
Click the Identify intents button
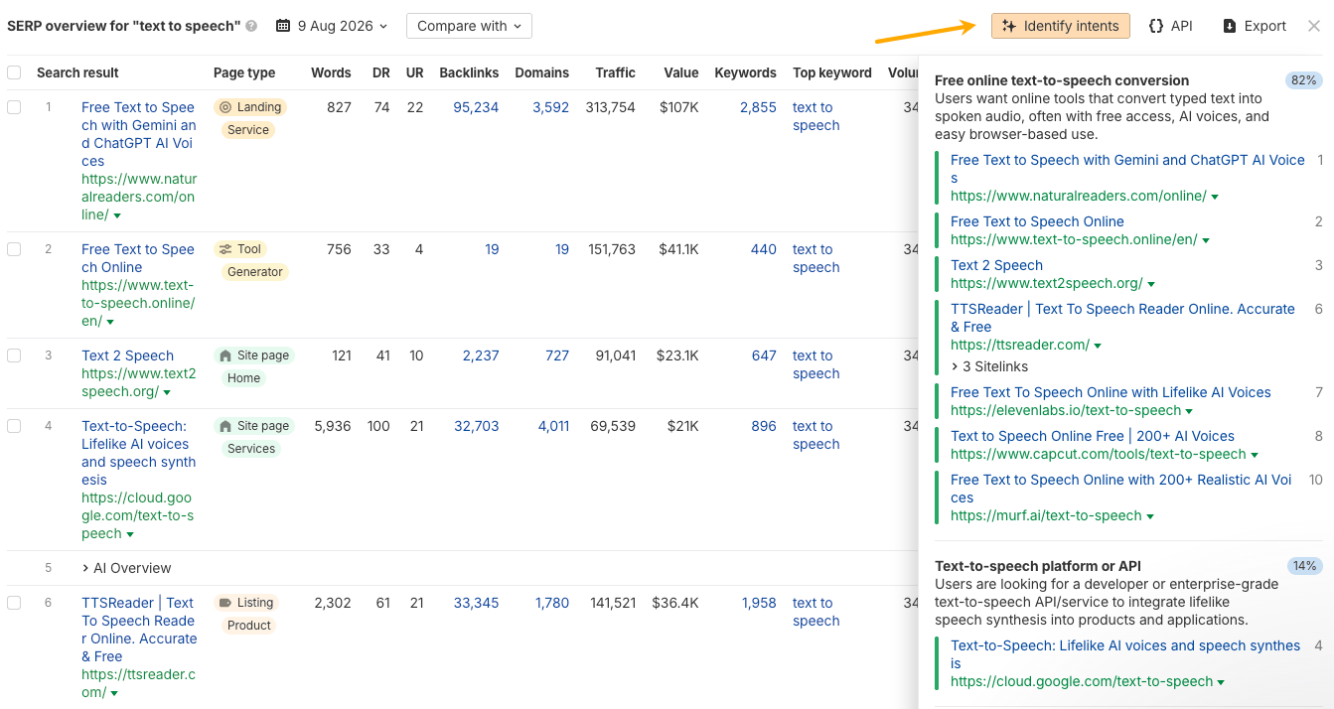1060,27
